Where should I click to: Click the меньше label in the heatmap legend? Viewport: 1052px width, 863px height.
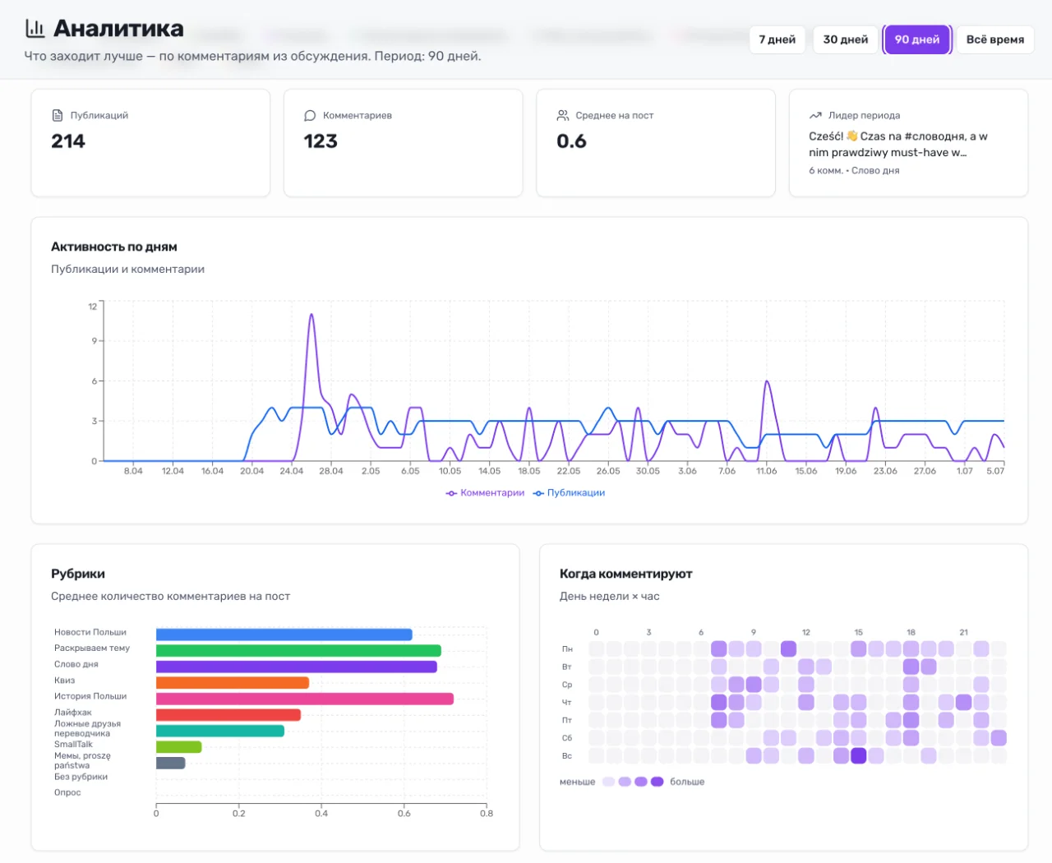click(x=578, y=782)
